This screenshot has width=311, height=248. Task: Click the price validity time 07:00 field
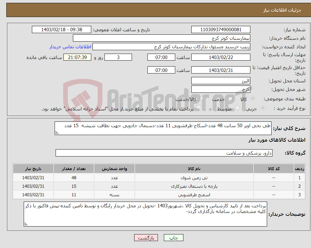(x=161, y=70)
